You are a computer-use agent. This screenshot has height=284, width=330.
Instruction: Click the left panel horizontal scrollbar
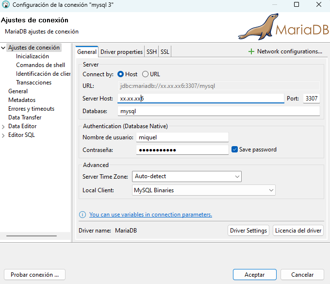point(32,236)
